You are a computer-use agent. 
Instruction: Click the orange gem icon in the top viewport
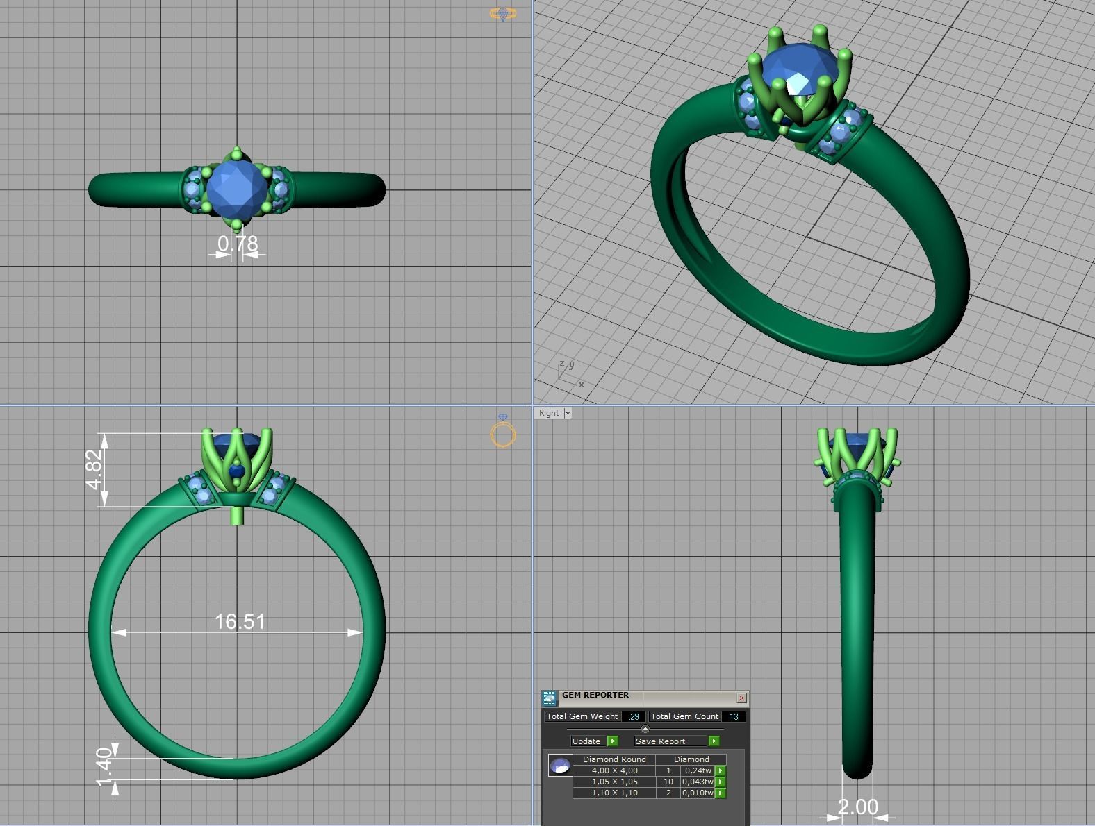503,14
